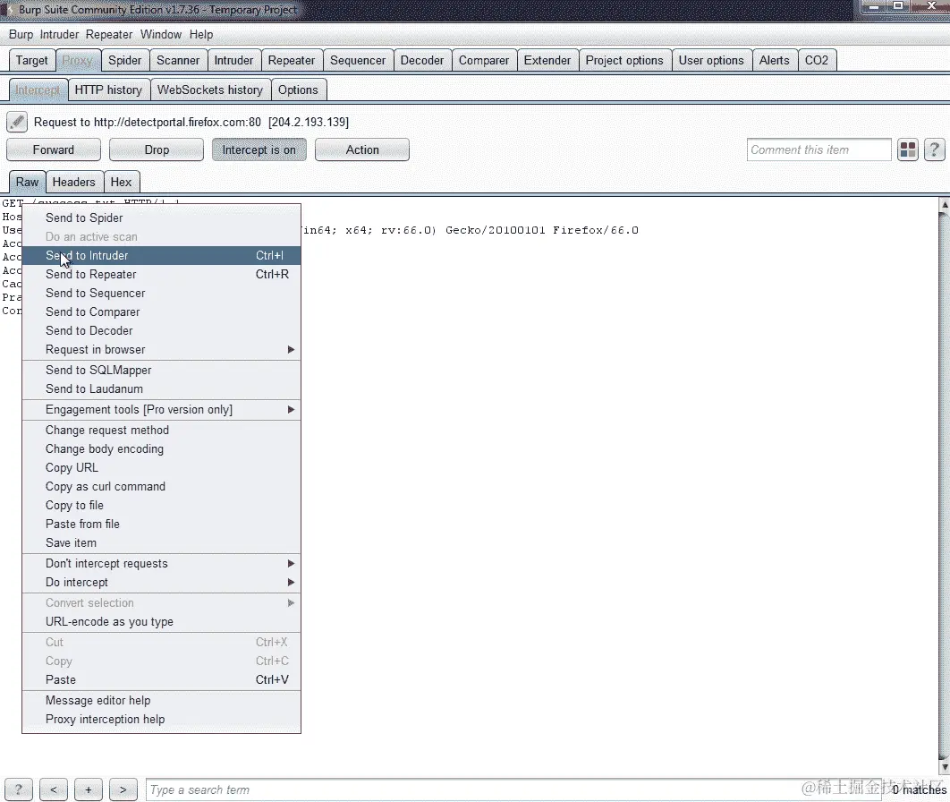Screen dimensions: 950x802
Task: Switch to the Intruder main tab
Action: 233,60
